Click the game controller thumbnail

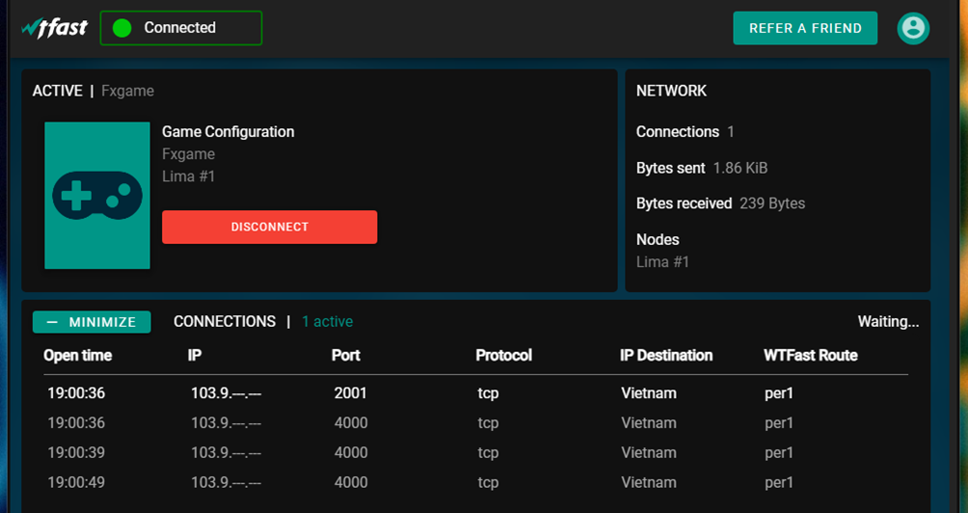[97, 196]
